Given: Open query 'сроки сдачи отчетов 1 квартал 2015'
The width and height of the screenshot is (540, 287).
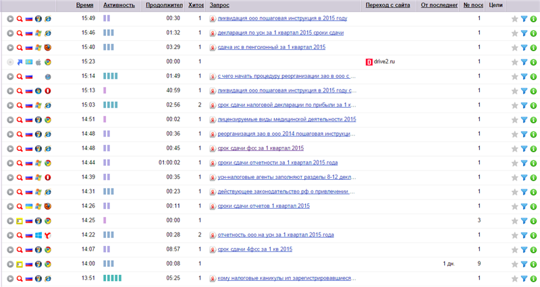Looking at the screenshot, I should pyautogui.click(x=263, y=206).
